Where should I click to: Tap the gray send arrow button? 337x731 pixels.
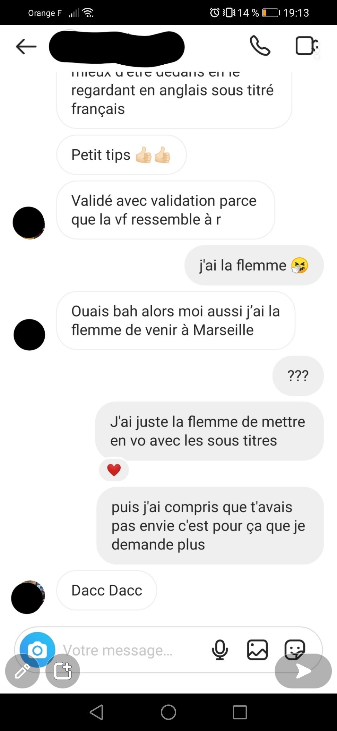click(303, 671)
